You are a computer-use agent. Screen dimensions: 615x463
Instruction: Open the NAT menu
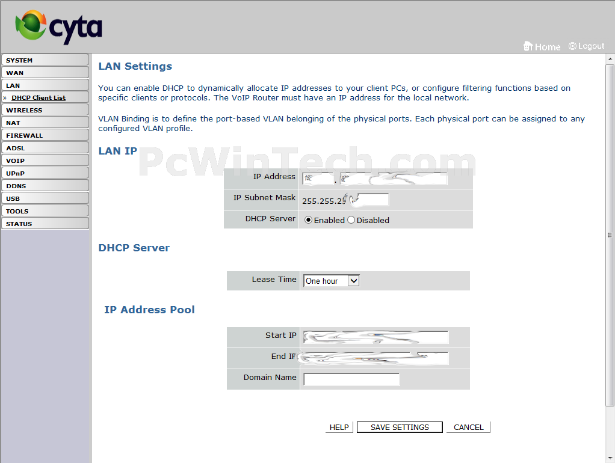(x=45, y=122)
